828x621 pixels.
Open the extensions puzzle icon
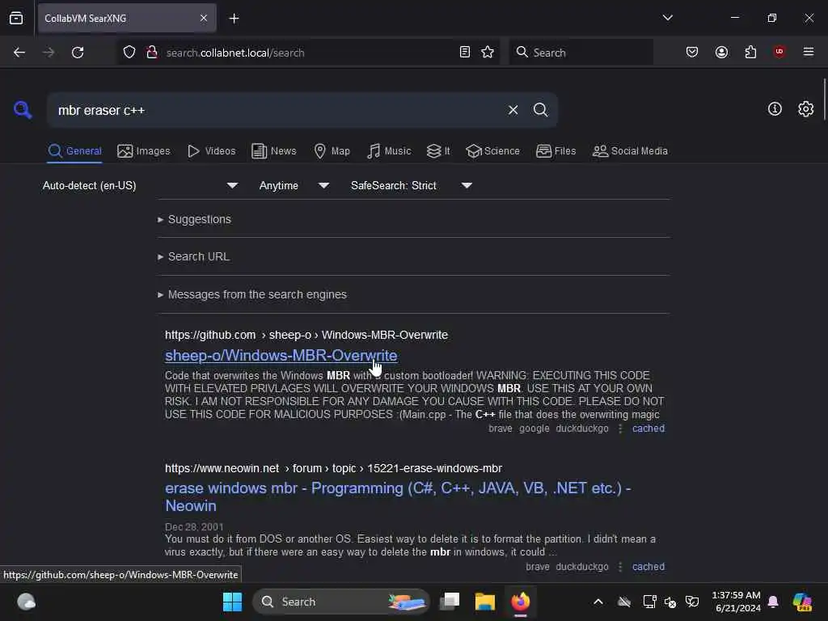[x=750, y=53]
